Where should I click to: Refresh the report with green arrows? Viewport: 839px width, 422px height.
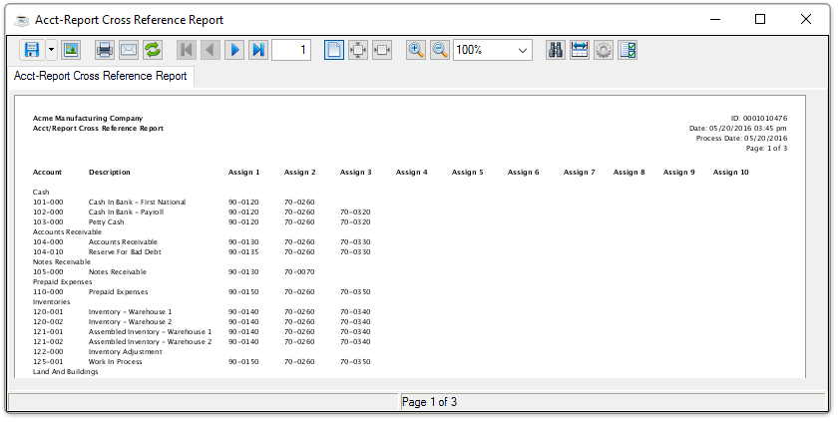click(153, 50)
